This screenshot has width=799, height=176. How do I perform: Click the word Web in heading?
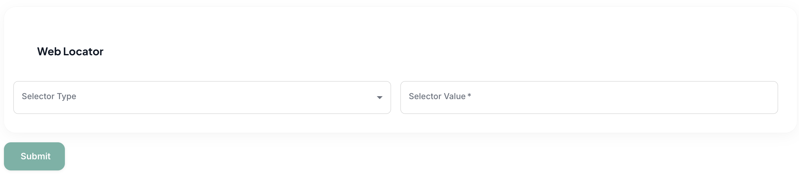(x=49, y=52)
